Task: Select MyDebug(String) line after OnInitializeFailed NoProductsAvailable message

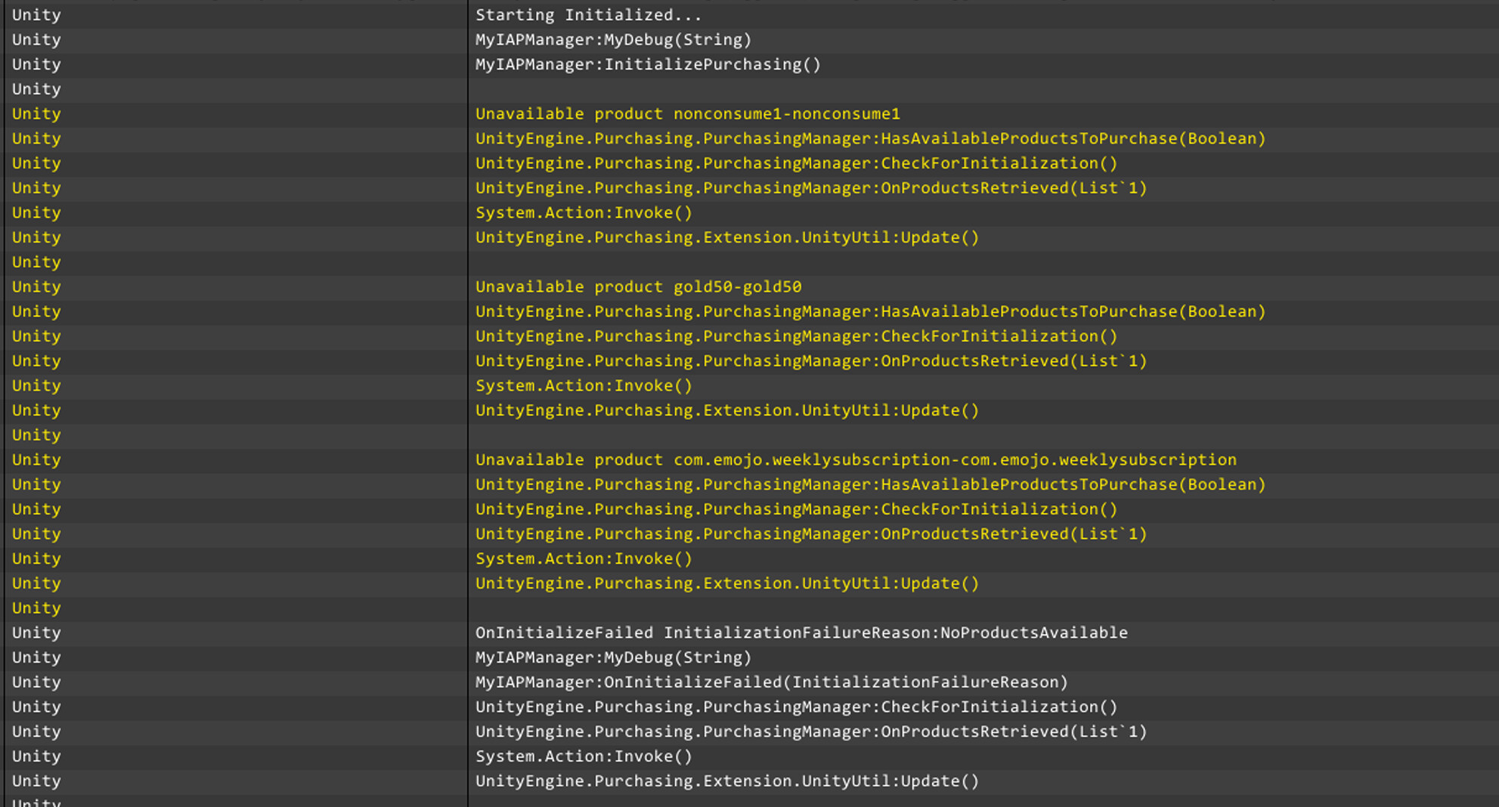Action: [x=613, y=658]
